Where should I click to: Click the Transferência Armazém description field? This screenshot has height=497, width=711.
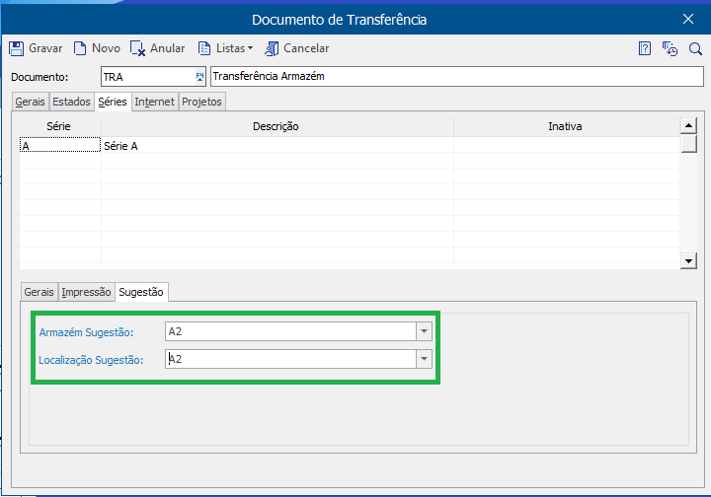[x=444, y=76]
